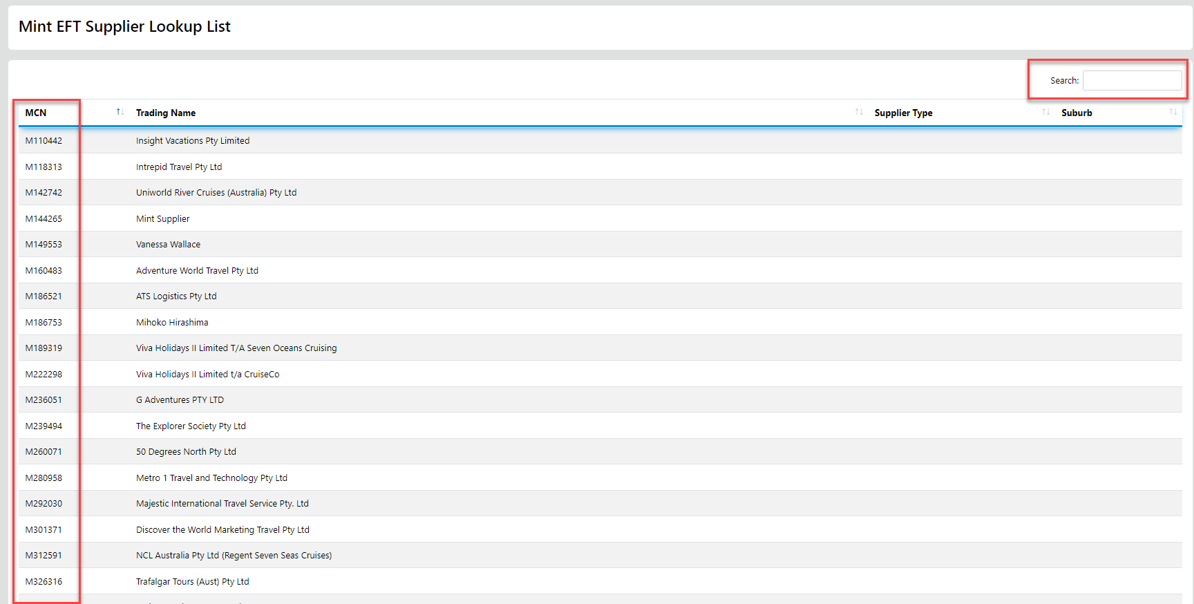Select MCN code M312591
1194x604 pixels.
pyautogui.click(x=44, y=556)
